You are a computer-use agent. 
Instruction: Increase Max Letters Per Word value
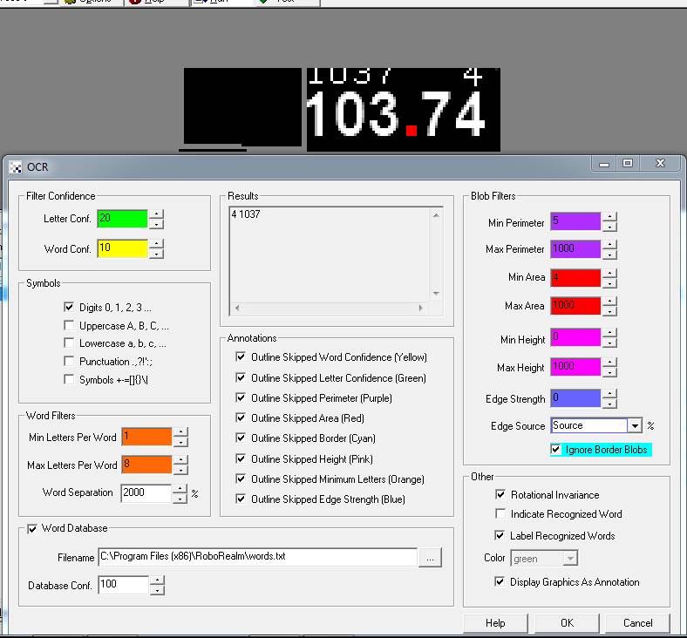tap(180, 460)
